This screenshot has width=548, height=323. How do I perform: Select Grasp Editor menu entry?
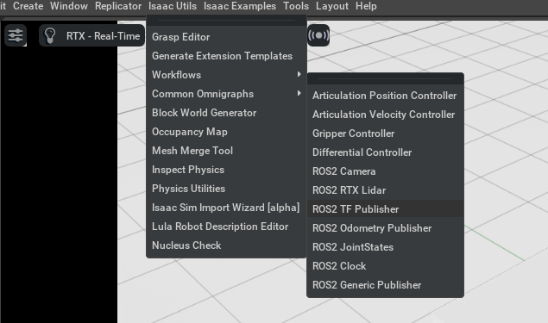[x=226, y=37]
